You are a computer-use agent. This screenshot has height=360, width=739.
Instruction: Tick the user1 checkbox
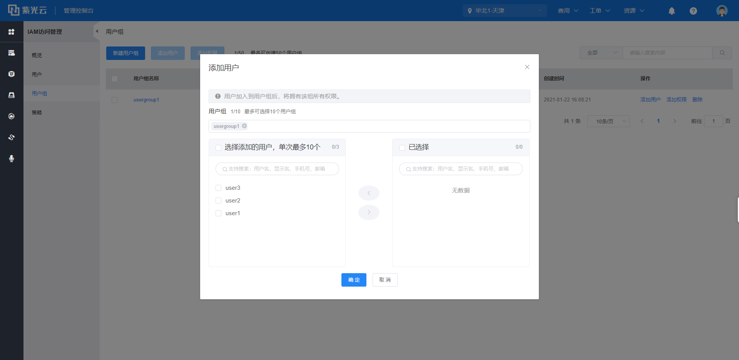tap(219, 213)
